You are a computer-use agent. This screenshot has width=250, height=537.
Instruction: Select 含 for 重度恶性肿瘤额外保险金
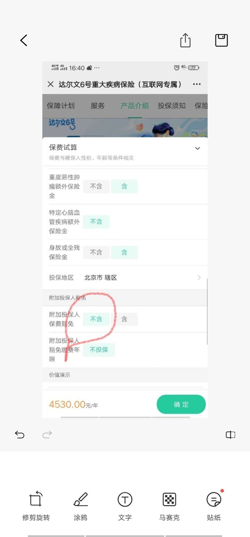coord(124,187)
